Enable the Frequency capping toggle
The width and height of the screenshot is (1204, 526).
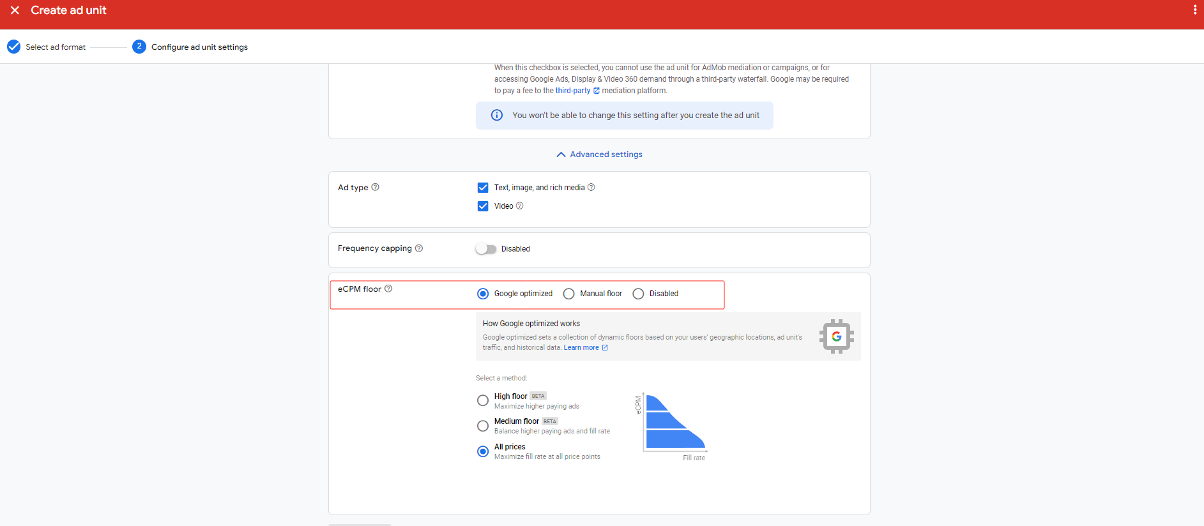(x=485, y=249)
